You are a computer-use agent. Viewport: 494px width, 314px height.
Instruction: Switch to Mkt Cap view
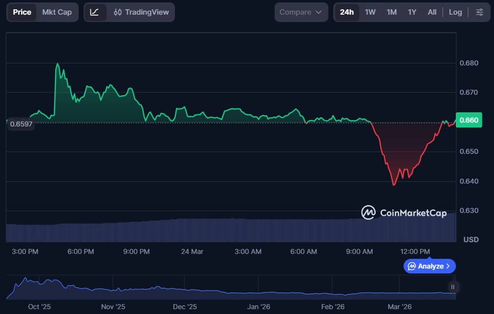pos(57,12)
